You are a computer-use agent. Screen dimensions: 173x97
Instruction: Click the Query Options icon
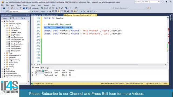[56, 11]
